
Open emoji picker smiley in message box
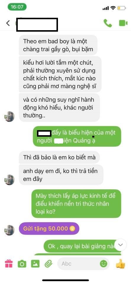(103, 264)
